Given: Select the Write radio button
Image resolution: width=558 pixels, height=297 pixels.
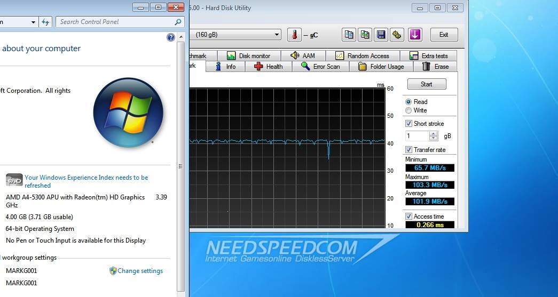Looking at the screenshot, I should [x=408, y=110].
